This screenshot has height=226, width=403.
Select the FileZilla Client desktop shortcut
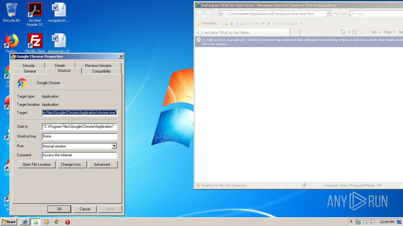35,43
